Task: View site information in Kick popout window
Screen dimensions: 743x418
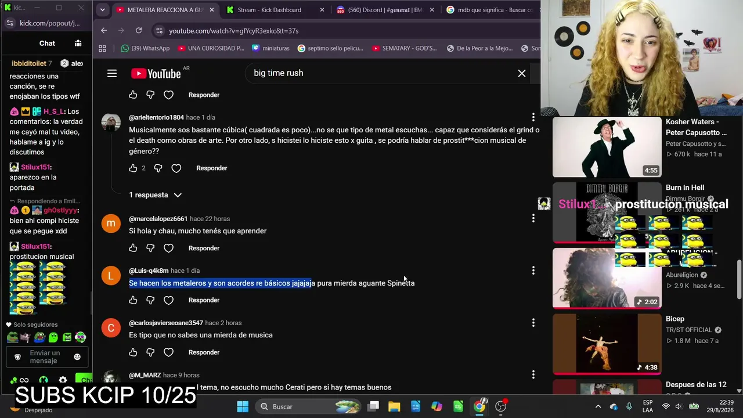Action: (10, 23)
